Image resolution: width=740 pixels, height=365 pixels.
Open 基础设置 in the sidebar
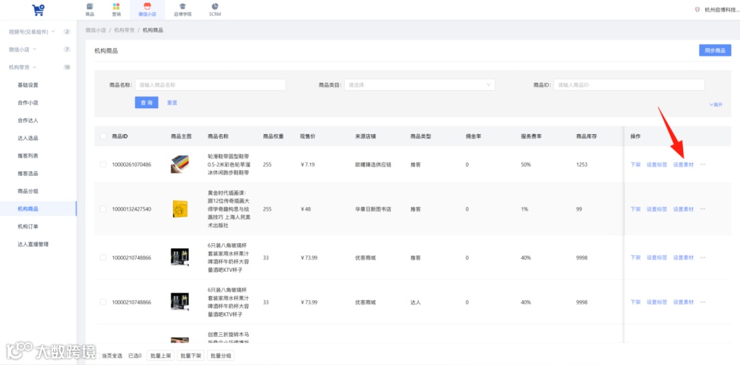pos(28,85)
